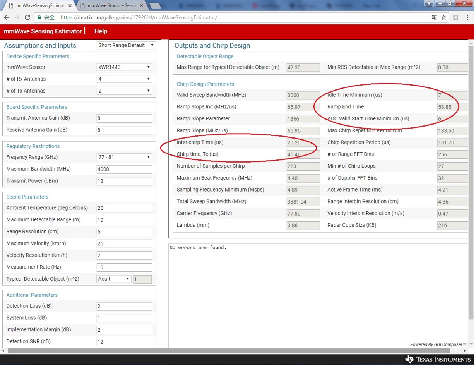
Task: Edit the Receive Antenna Gain field
Action: point(124,130)
